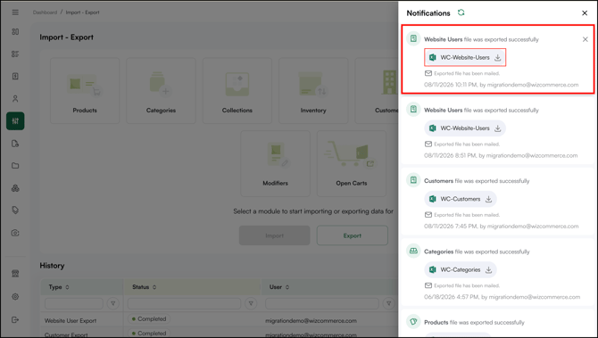This screenshot has width=598, height=338.
Task: Open the file settings sidebar icon
Action: (x=15, y=144)
